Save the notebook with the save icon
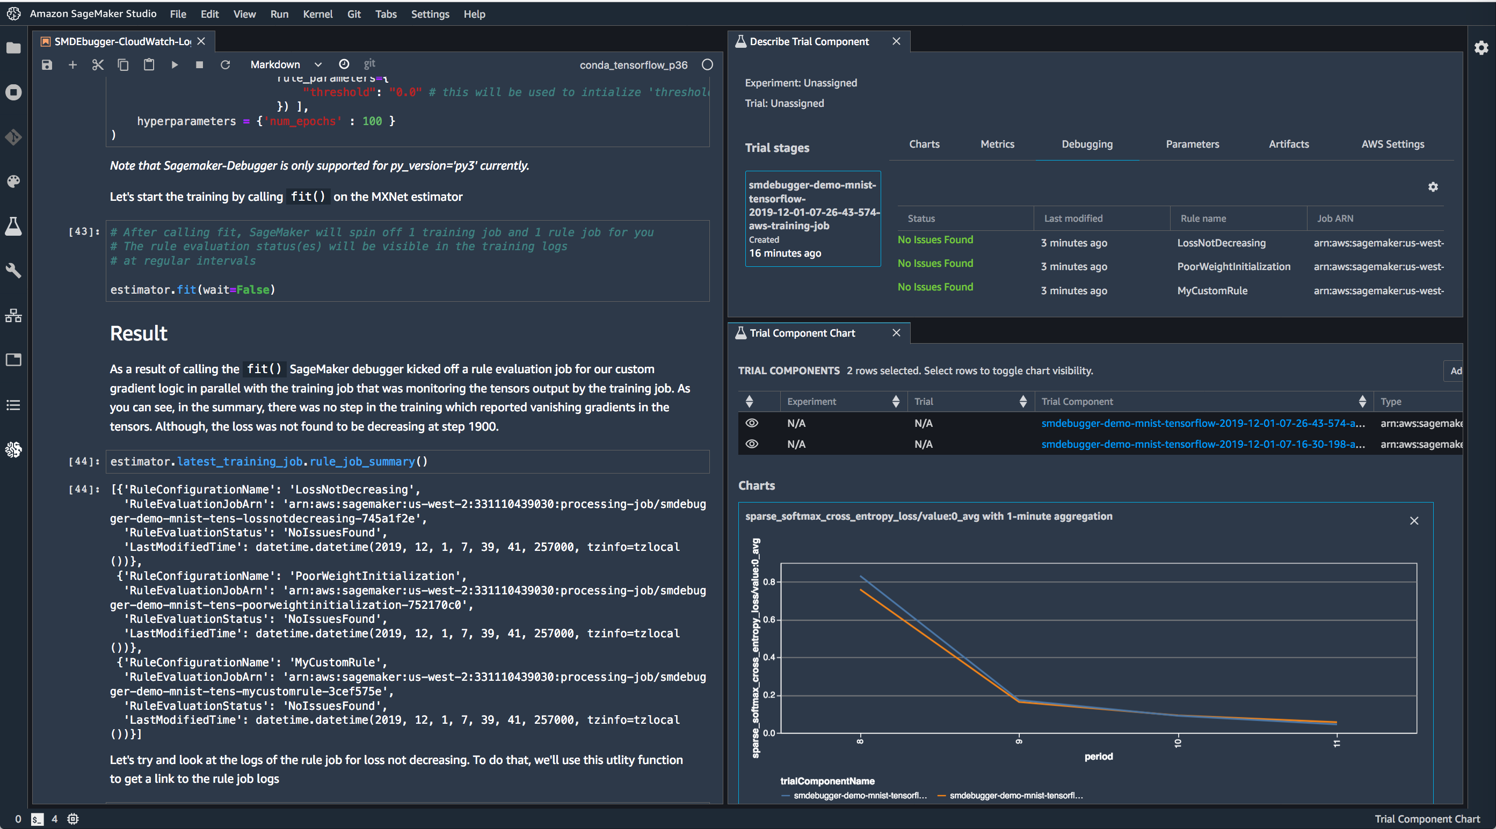 pos(47,64)
